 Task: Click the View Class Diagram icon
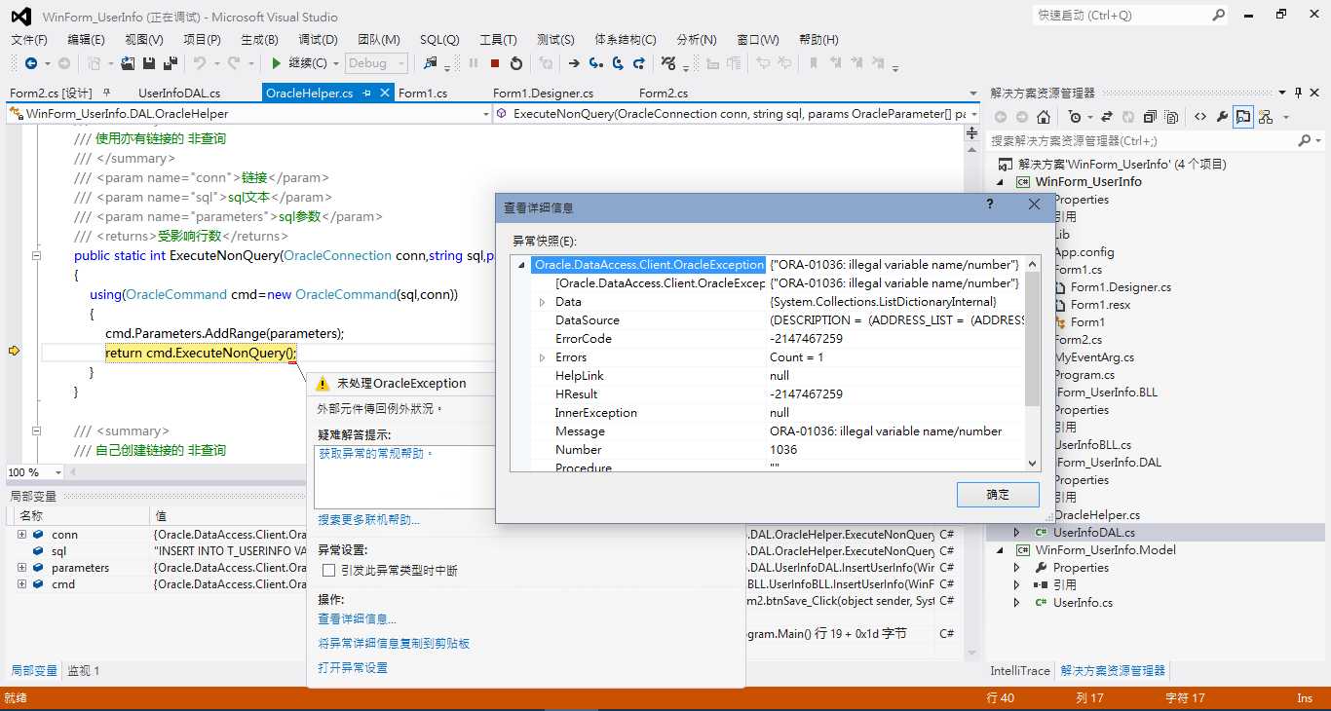pos(1265,117)
